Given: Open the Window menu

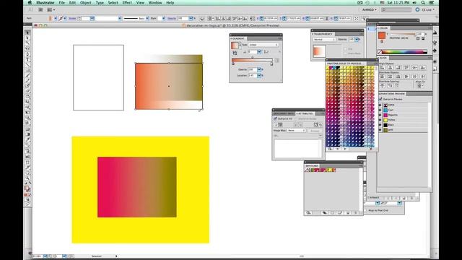Looking at the screenshot, I should tap(155, 3).
